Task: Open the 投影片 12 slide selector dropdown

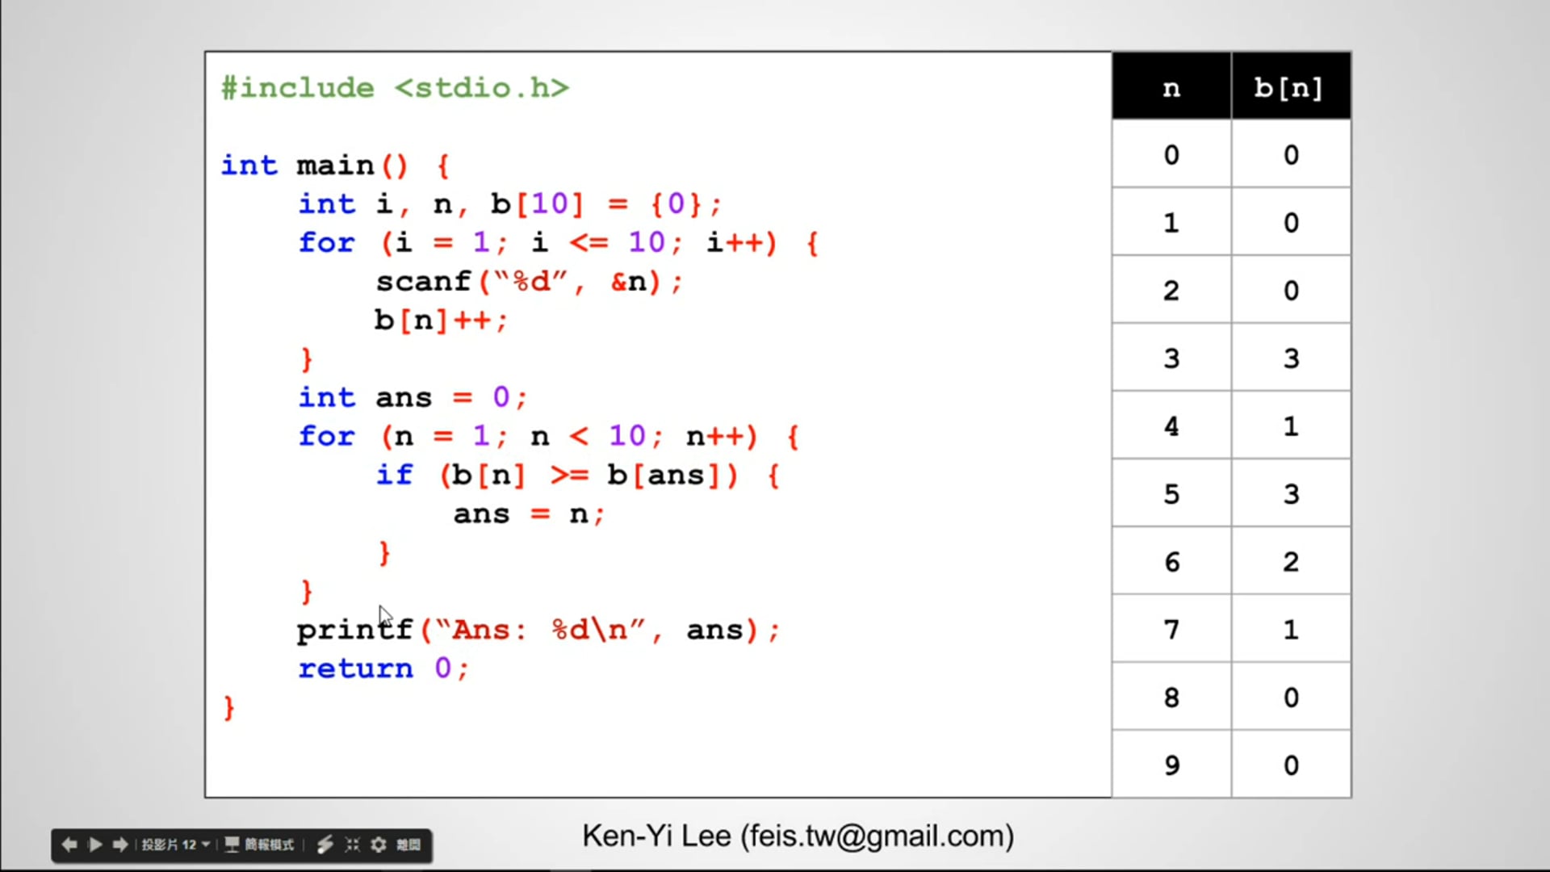Action: click(169, 845)
